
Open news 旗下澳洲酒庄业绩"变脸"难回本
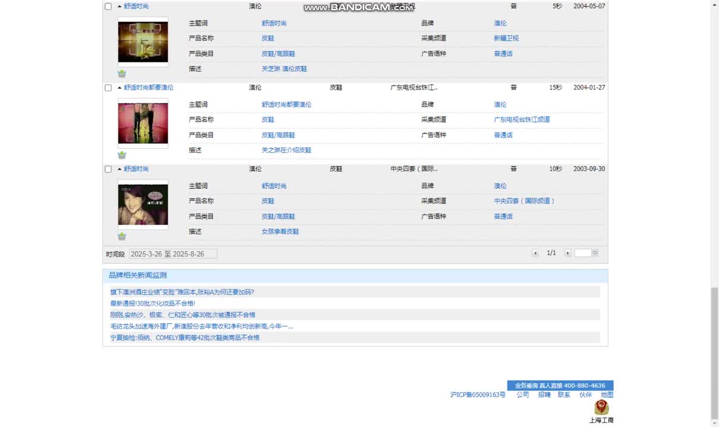click(x=182, y=292)
